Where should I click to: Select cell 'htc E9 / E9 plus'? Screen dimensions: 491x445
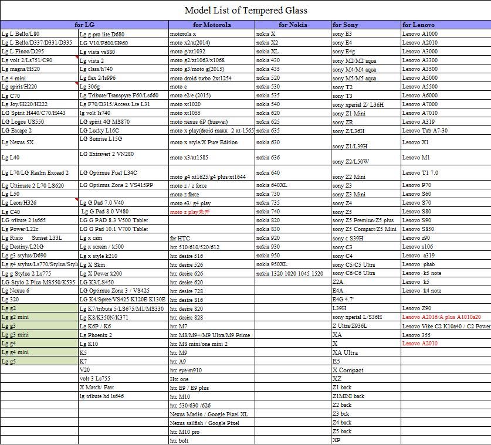click(x=212, y=388)
